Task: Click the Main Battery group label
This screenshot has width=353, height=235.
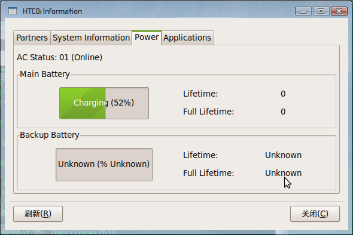Action: [45, 74]
